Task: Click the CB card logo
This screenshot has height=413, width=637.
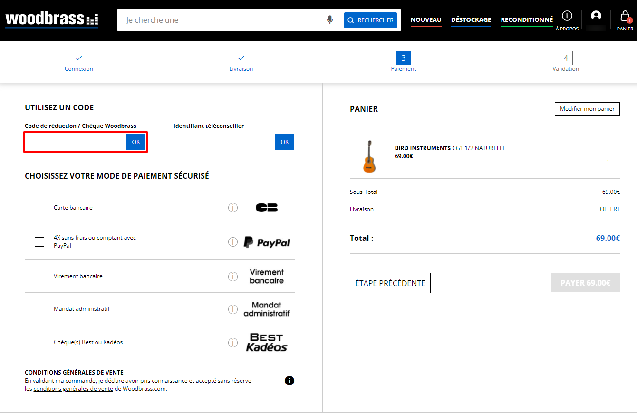Action: point(267,208)
